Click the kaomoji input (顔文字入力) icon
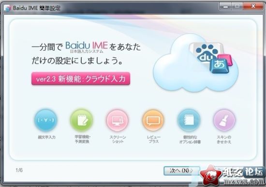266x187 pixels. point(46,120)
